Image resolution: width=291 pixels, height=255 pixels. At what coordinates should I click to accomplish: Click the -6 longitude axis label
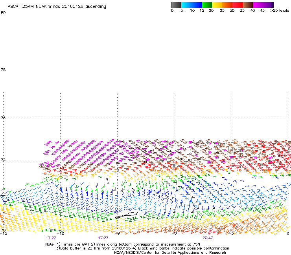point(174,233)
